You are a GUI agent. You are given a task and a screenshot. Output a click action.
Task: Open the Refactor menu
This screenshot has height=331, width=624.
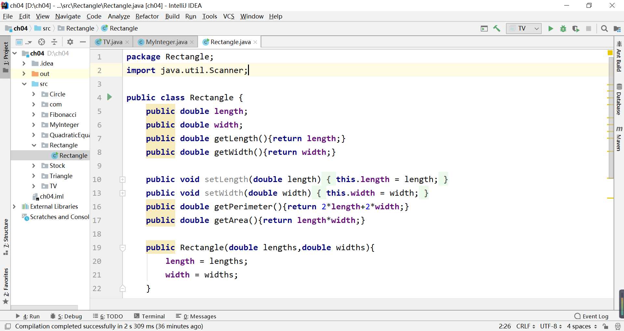(147, 16)
